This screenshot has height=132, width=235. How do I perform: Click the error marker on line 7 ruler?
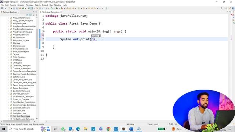40,39
